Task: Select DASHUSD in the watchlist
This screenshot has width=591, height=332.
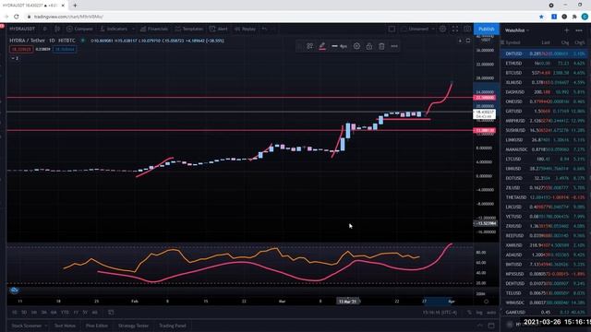Action: pos(545,92)
